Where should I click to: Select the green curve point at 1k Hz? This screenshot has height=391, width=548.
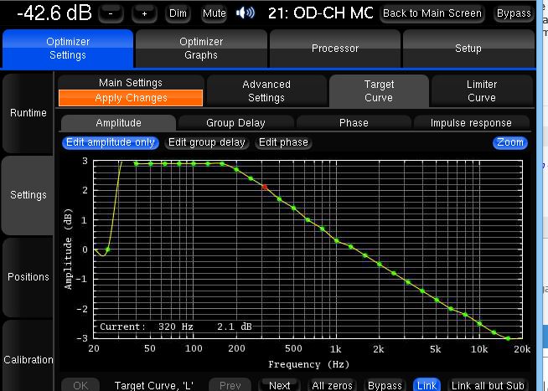(x=337, y=240)
